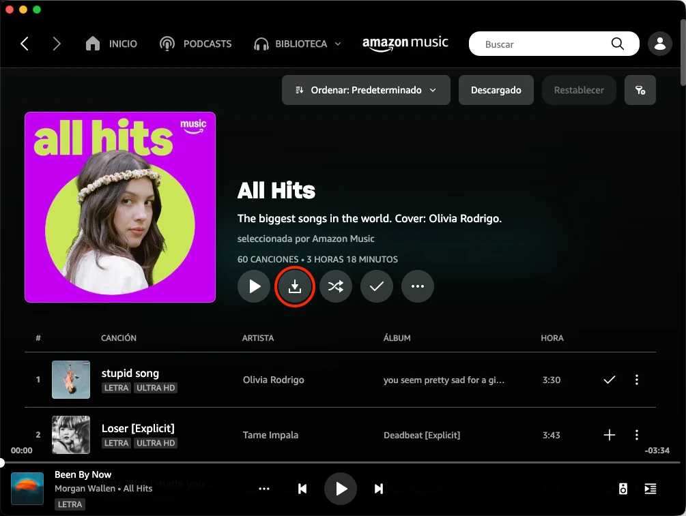Click the Amazon Music logo
The height and width of the screenshot is (516, 686).
click(405, 43)
